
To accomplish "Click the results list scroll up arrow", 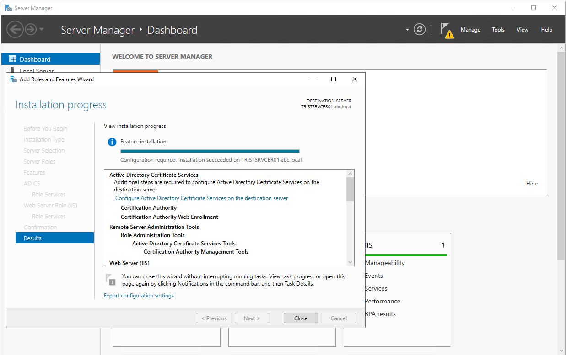I will [x=350, y=174].
